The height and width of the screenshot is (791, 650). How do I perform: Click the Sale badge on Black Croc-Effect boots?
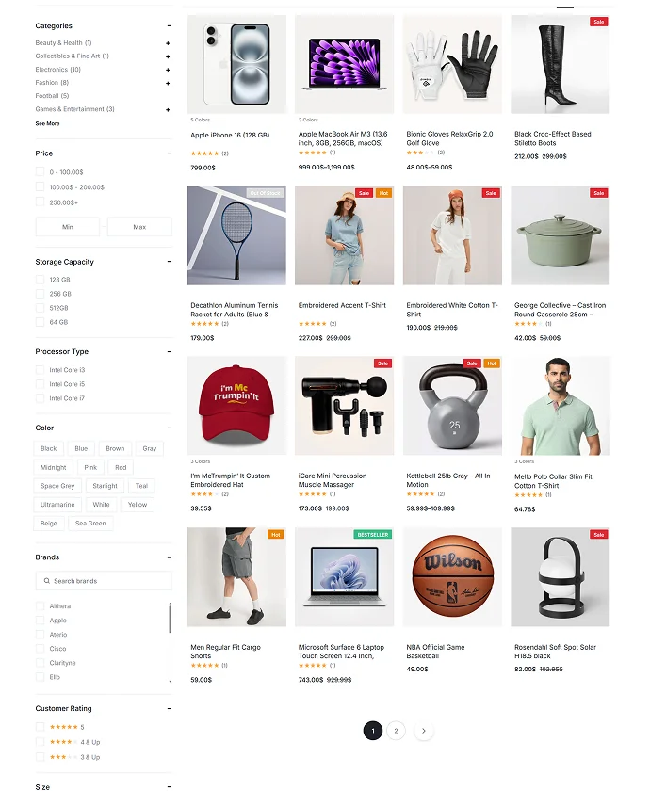[598, 22]
